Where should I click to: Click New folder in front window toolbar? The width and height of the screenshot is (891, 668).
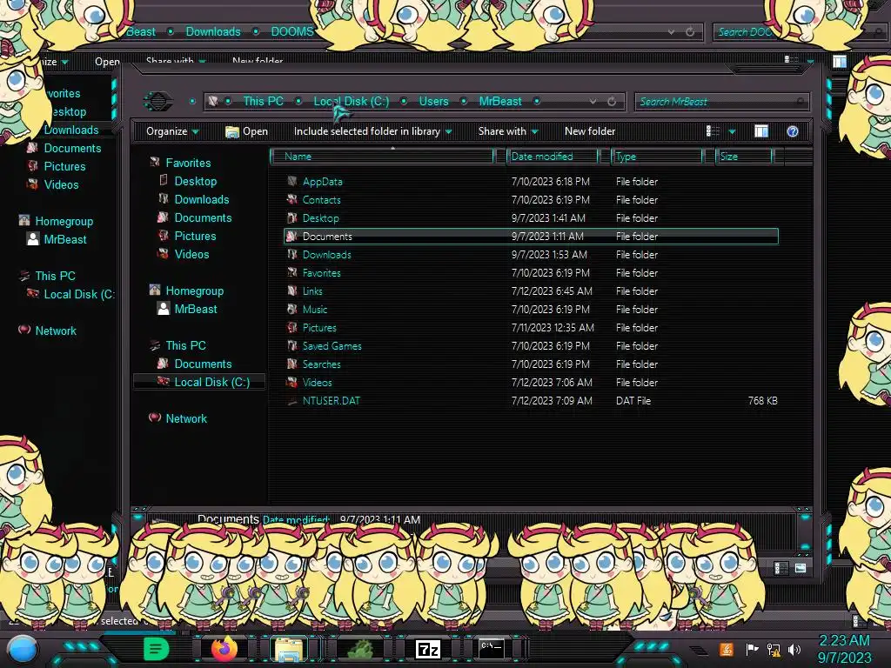click(590, 131)
